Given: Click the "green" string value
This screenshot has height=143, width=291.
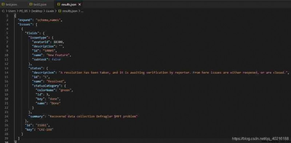Looking at the screenshot, I should click(x=65, y=90).
